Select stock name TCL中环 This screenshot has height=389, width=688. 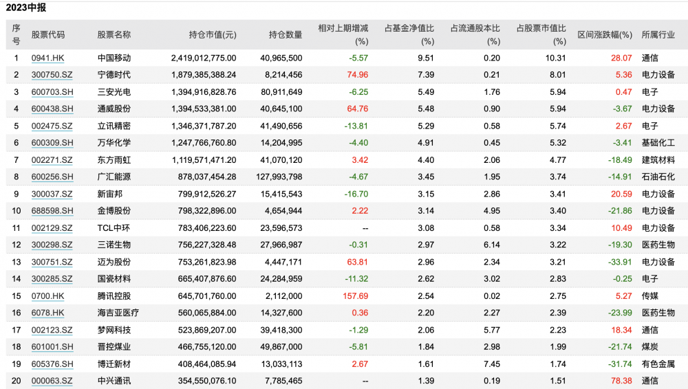pyautogui.click(x=114, y=228)
